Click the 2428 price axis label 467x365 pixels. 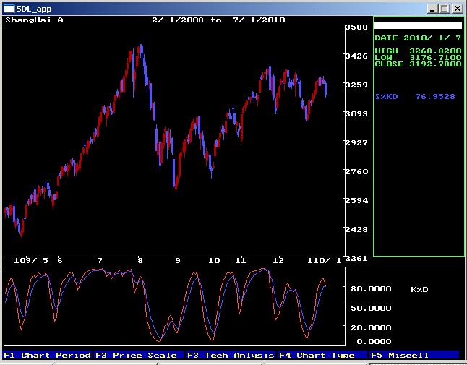click(357, 229)
